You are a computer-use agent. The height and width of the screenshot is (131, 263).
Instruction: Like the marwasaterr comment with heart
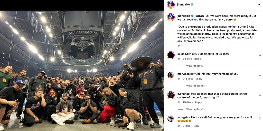260,75
